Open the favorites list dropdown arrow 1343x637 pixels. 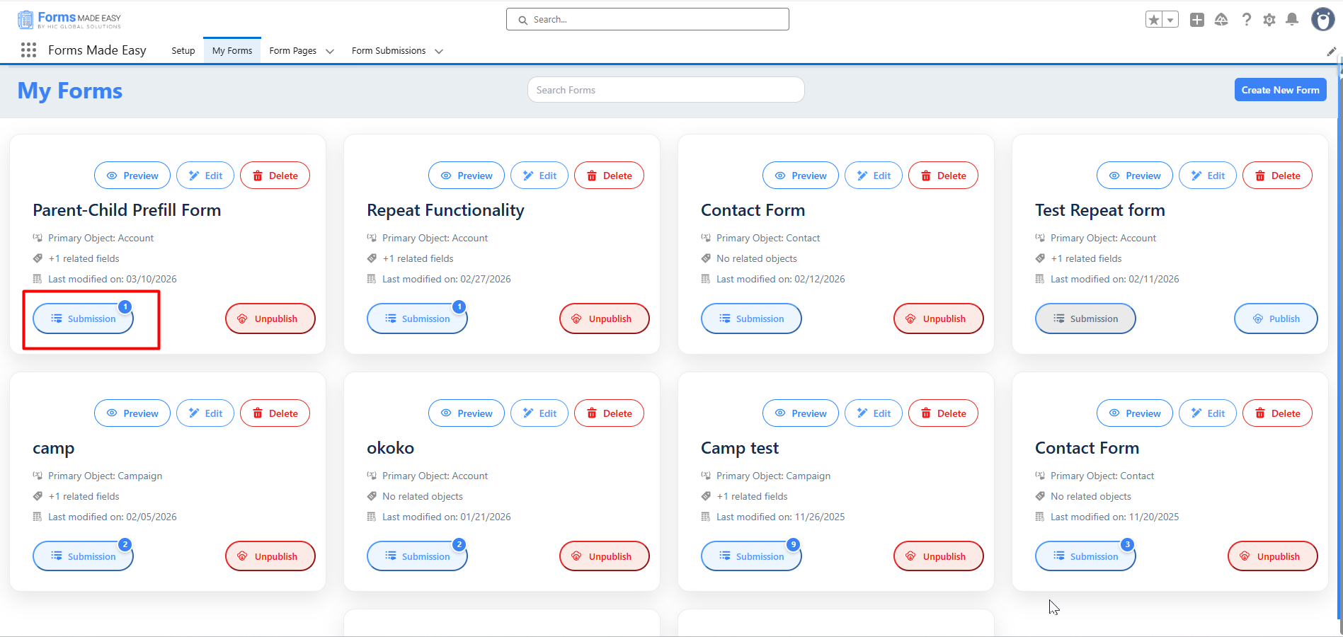1171,20
